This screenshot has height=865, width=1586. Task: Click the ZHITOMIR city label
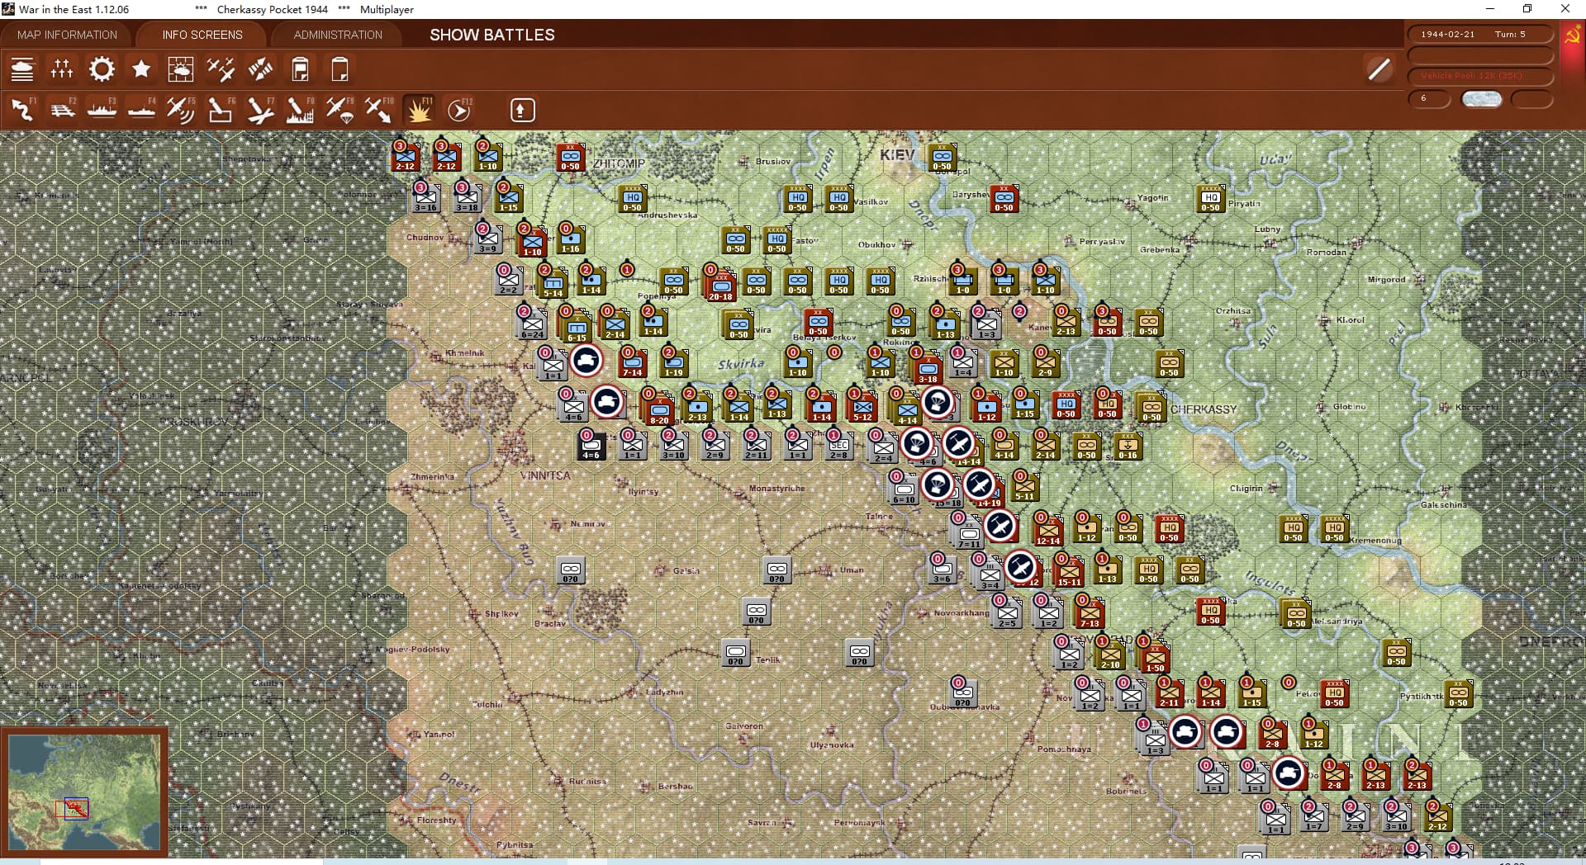(619, 163)
